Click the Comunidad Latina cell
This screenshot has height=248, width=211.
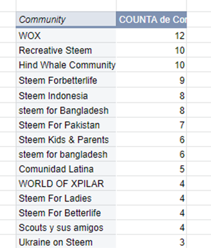66,169
